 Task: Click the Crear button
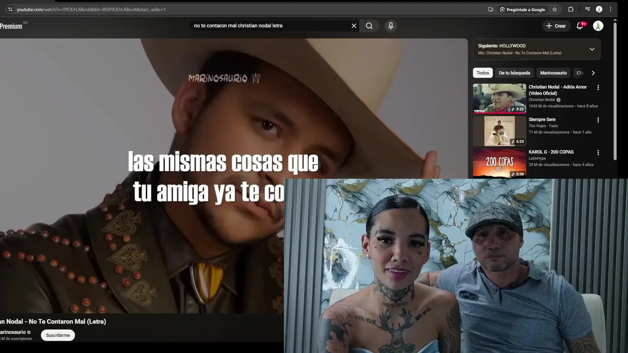pos(556,26)
